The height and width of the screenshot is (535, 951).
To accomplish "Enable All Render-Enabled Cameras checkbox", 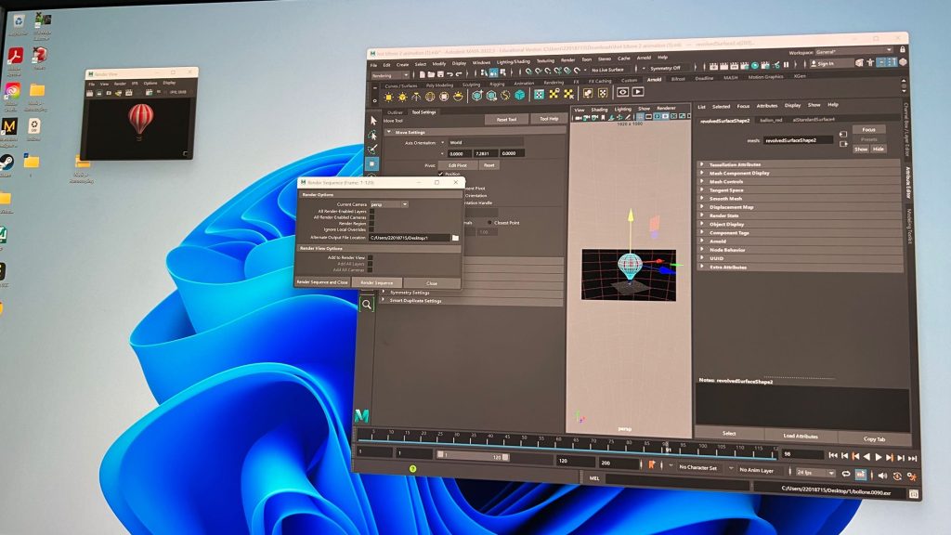I will [371, 217].
